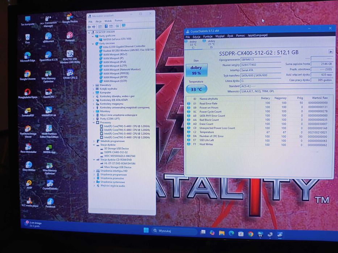Open weather widget 2 cm śniegu

[34, 224]
